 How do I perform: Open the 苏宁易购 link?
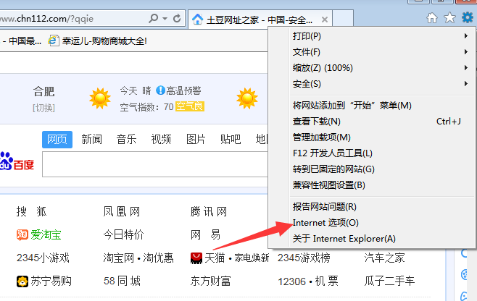click(51, 281)
